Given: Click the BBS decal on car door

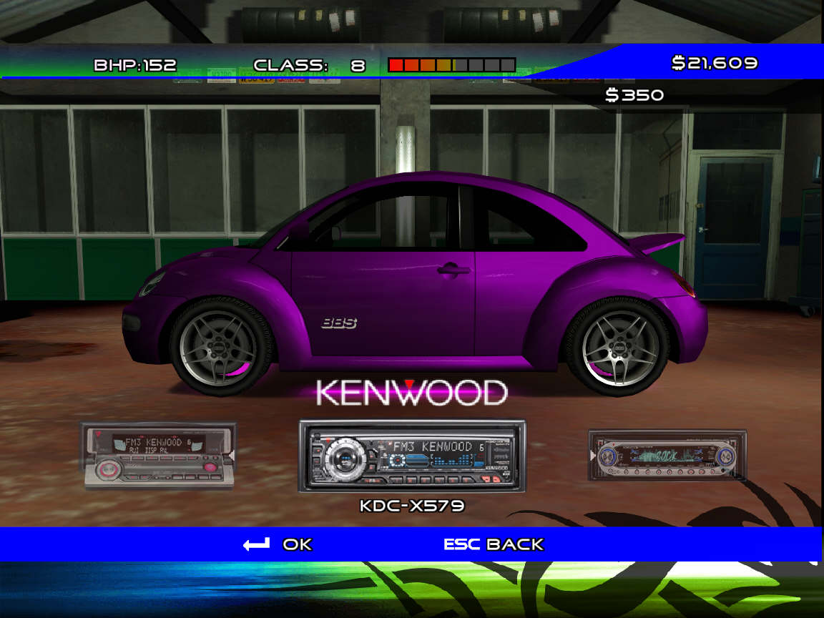Looking at the screenshot, I should [339, 323].
